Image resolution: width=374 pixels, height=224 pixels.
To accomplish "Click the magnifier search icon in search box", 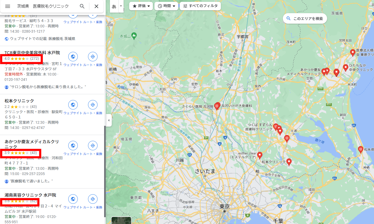I will 82,6.
